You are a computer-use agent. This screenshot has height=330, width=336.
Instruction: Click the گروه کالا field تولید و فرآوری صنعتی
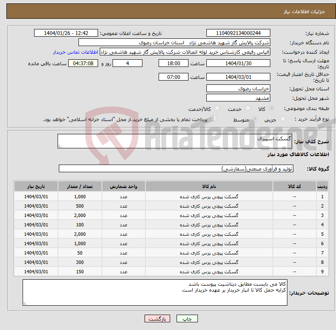point(176,168)
